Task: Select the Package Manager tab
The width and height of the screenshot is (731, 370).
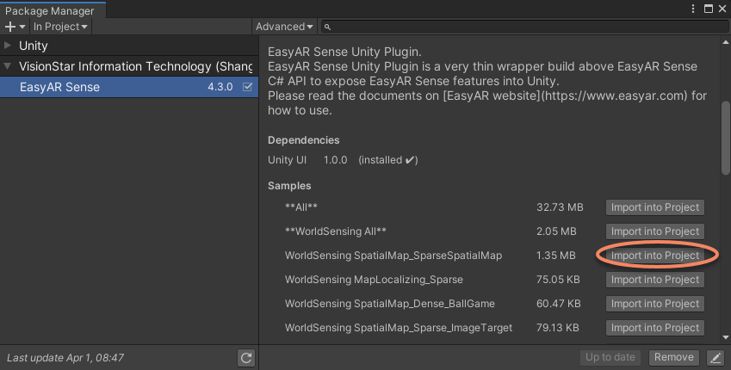Action: point(53,10)
